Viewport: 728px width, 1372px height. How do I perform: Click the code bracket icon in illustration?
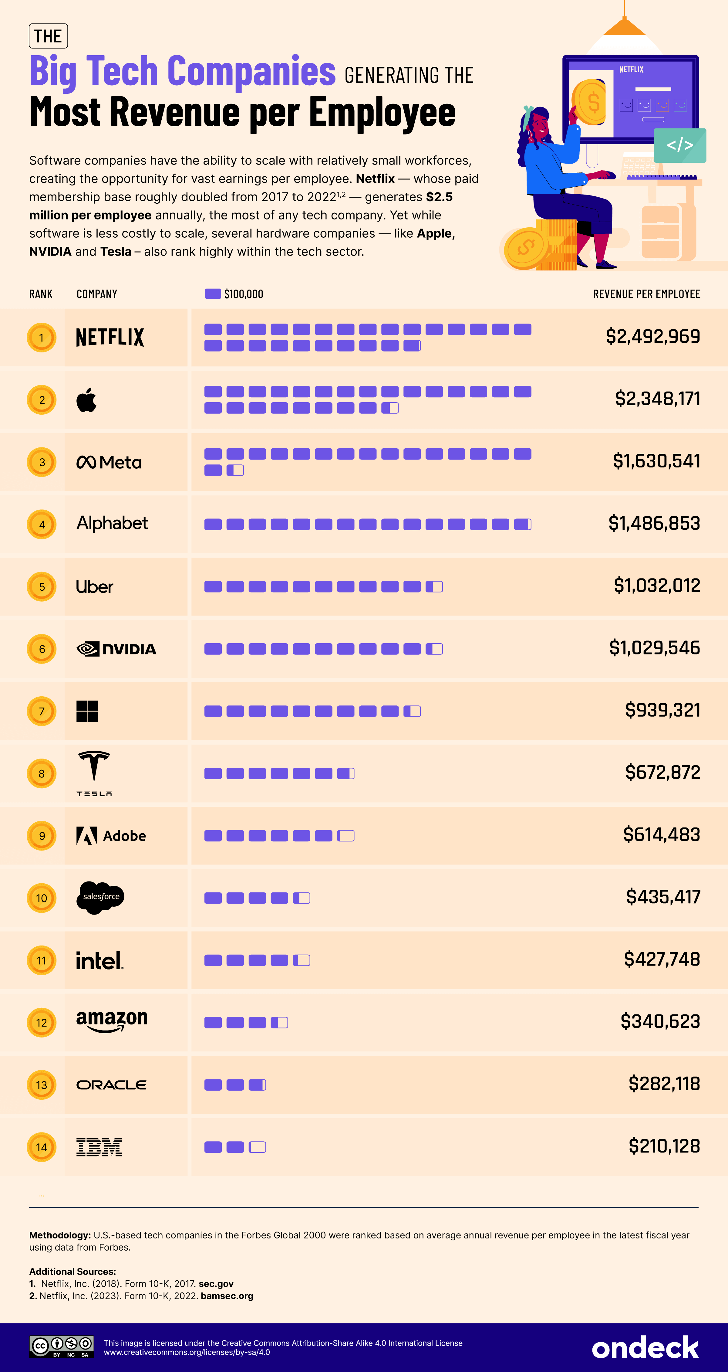pyautogui.click(x=679, y=145)
